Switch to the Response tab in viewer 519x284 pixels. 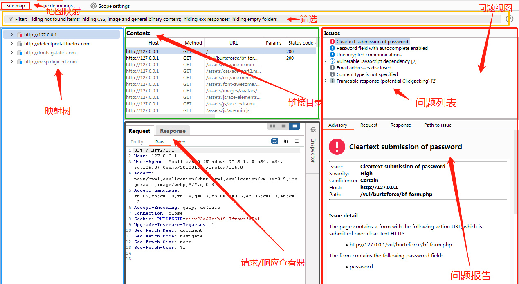(173, 131)
